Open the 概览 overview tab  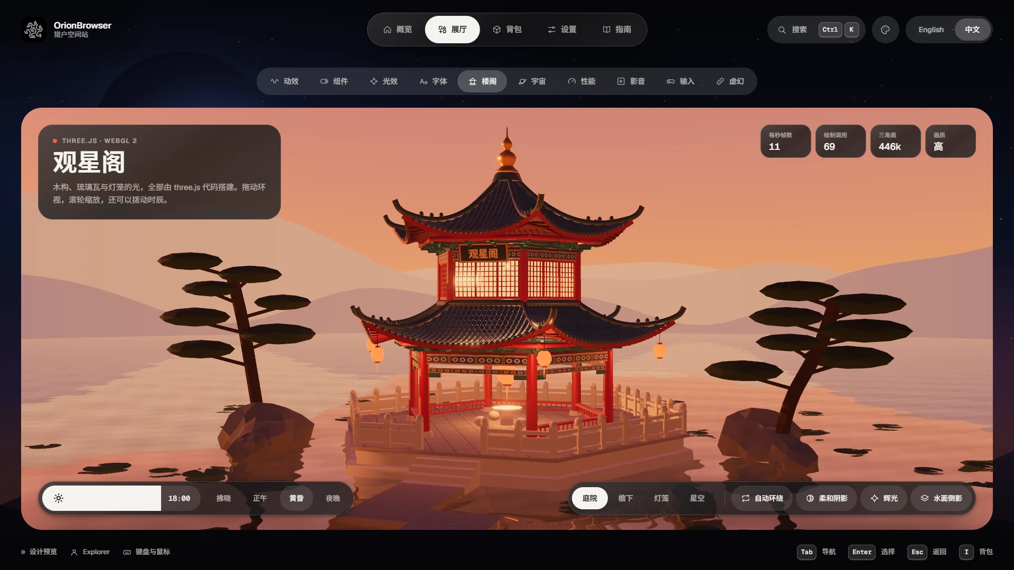(398, 30)
